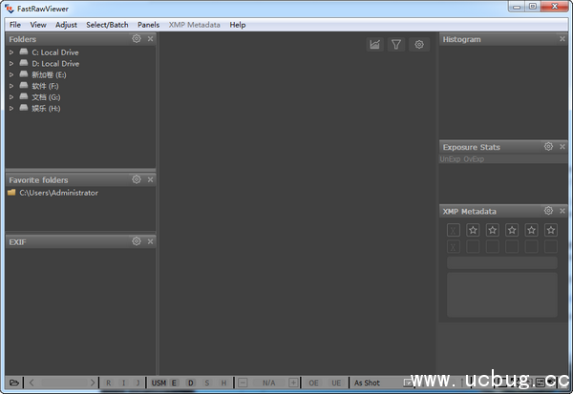573x394 pixels.
Task: Open the Select/Batch menu
Action: (107, 25)
